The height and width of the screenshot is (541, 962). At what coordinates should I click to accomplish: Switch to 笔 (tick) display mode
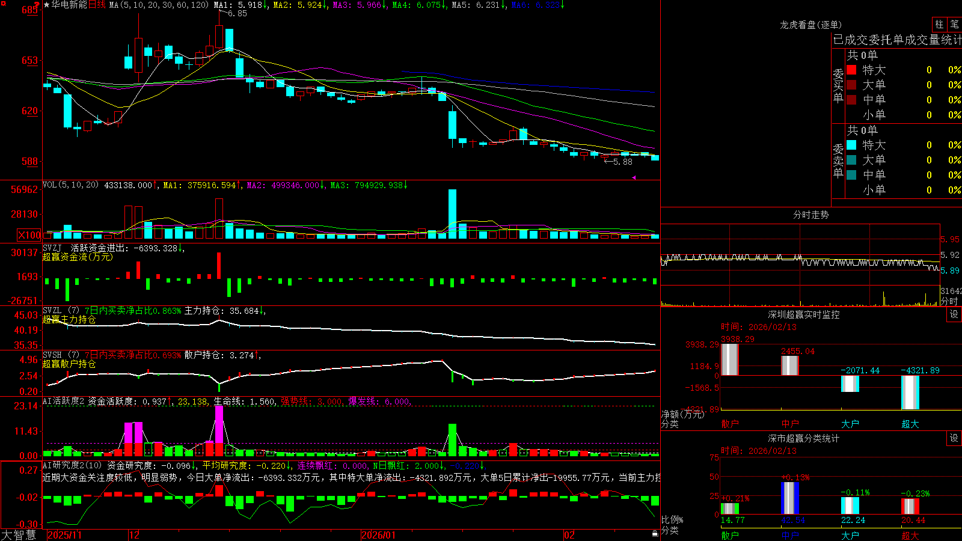click(x=954, y=24)
